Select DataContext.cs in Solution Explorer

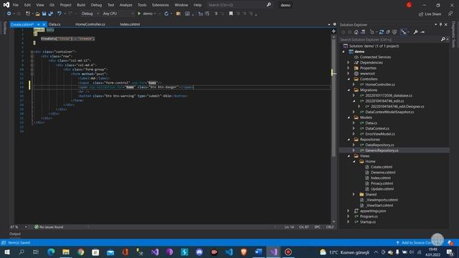pos(377,128)
